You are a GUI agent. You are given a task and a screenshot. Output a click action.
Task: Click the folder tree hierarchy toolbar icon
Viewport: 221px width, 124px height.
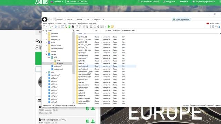[66, 27]
